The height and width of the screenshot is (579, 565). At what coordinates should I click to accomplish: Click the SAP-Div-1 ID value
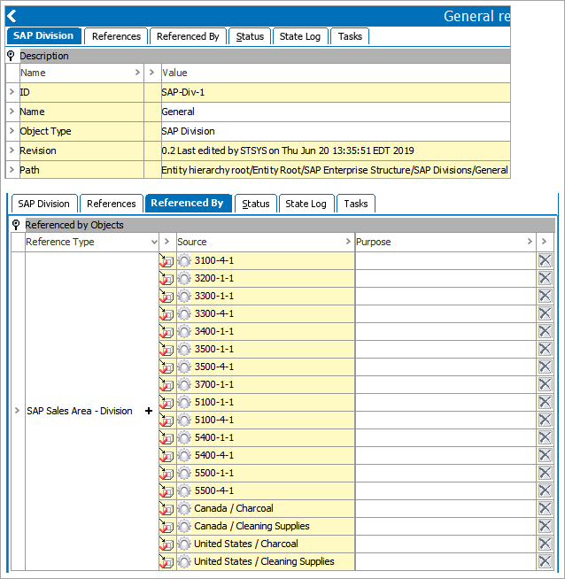pos(336,92)
